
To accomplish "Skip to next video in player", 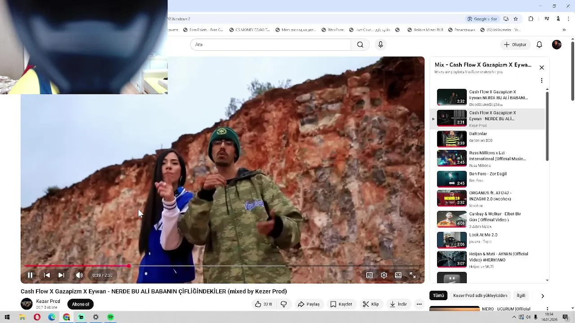I will 61,275.
